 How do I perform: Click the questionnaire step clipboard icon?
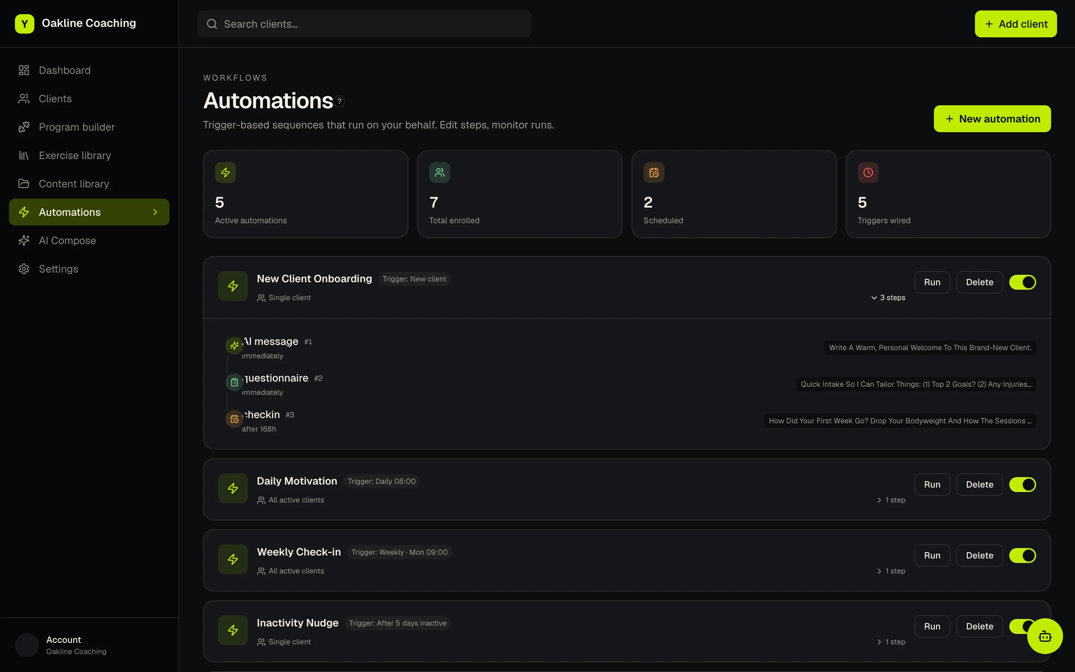pos(234,382)
